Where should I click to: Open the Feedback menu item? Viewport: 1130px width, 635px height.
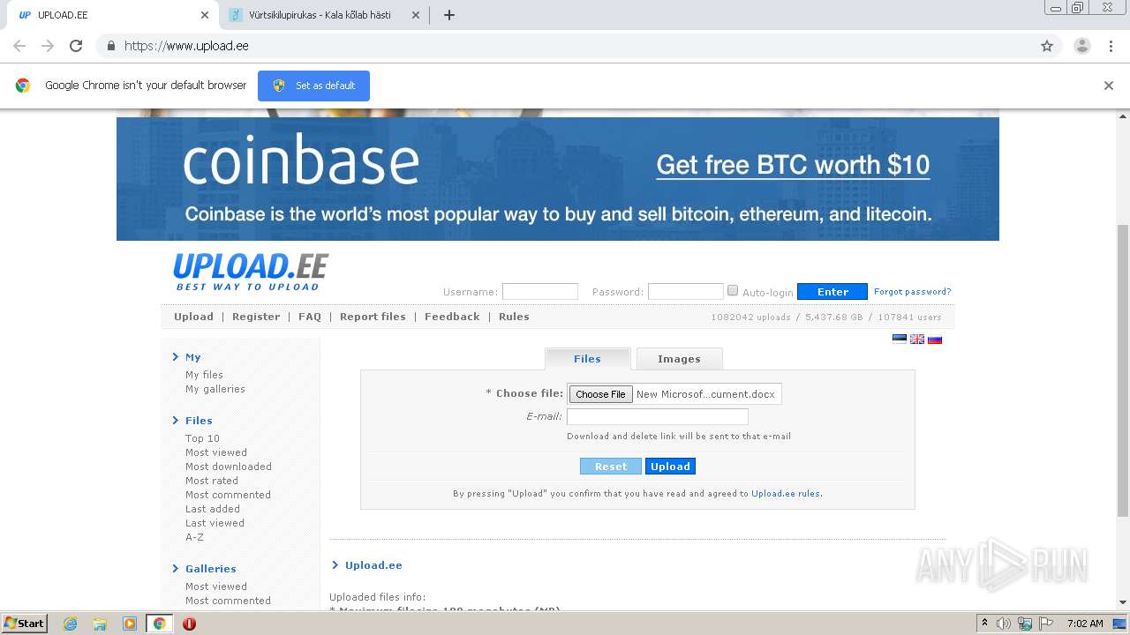(452, 317)
